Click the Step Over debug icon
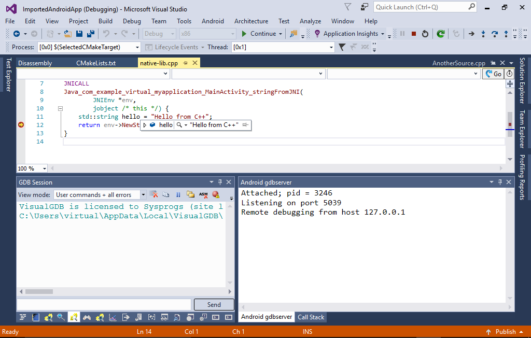This screenshot has width=531, height=338. (495, 33)
